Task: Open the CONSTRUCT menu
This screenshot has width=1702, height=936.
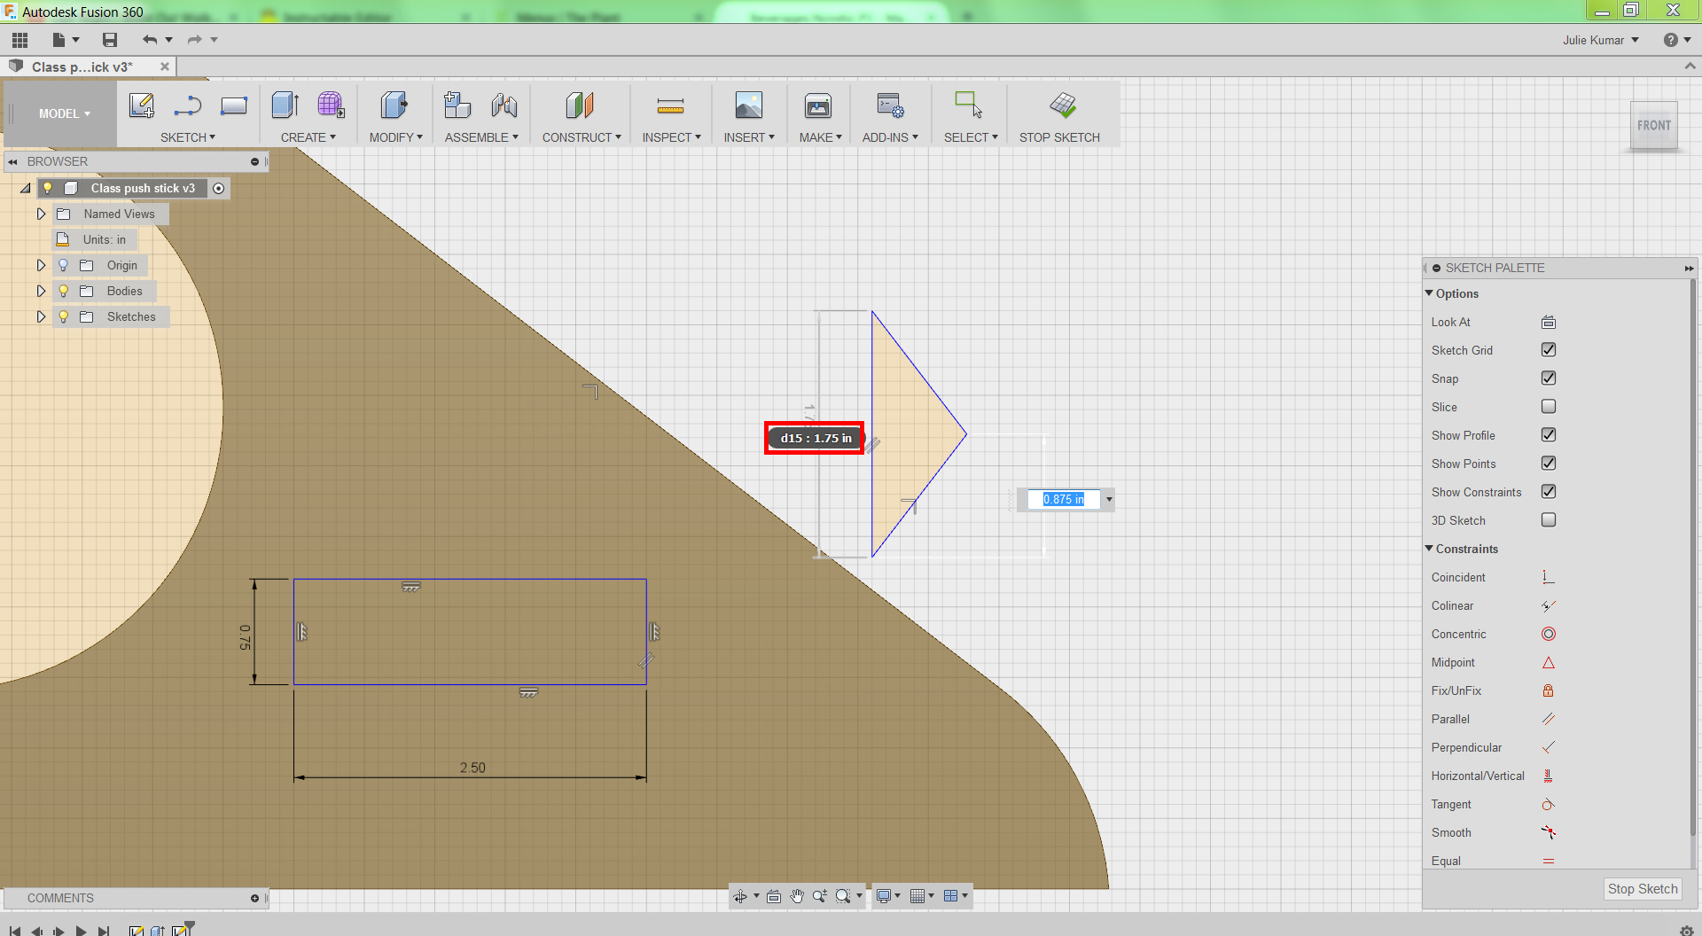Action: (x=582, y=137)
